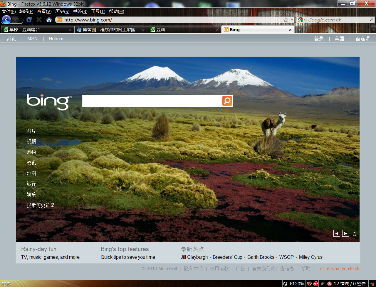Open the 编辑(E) menu
This screenshot has height=287, width=376.
point(26,11)
